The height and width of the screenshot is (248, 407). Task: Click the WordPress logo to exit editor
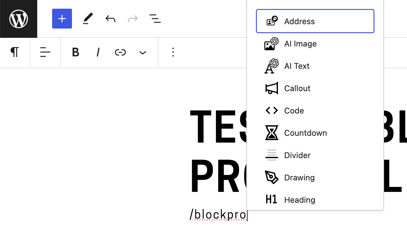coord(19,19)
